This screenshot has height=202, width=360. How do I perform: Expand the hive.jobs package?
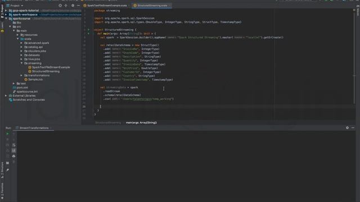tap(21, 59)
